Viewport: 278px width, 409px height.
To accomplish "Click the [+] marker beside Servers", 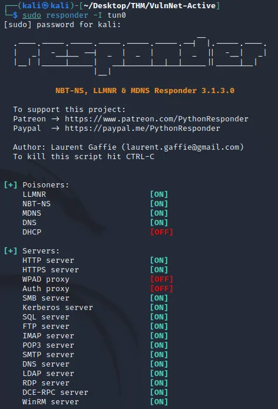I will (11, 251).
